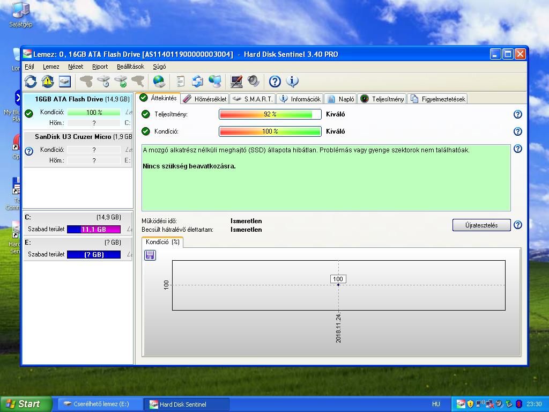Viewport: 549px width, 412px height.
Task: Switch to the Napló tab
Action: click(340, 99)
